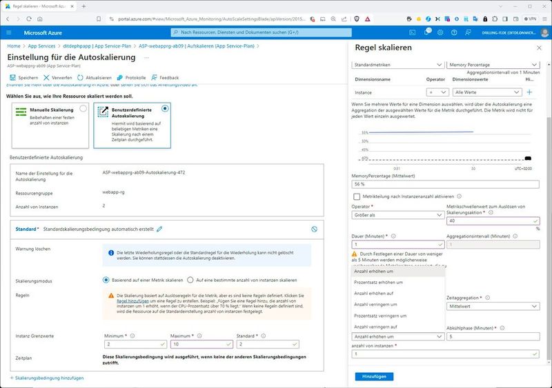Open the Größer als operator dropdown
This screenshot has height=388, width=552.
coord(398,215)
